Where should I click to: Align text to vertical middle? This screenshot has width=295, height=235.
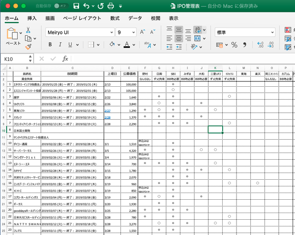[x=179, y=30]
